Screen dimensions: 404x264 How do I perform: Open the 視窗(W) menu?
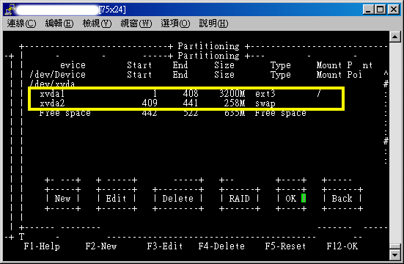[136, 23]
